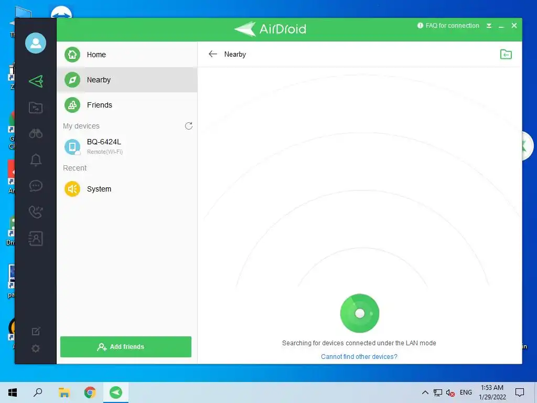
Task: Open the muted volume tray icon
Action: (x=450, y=393)
